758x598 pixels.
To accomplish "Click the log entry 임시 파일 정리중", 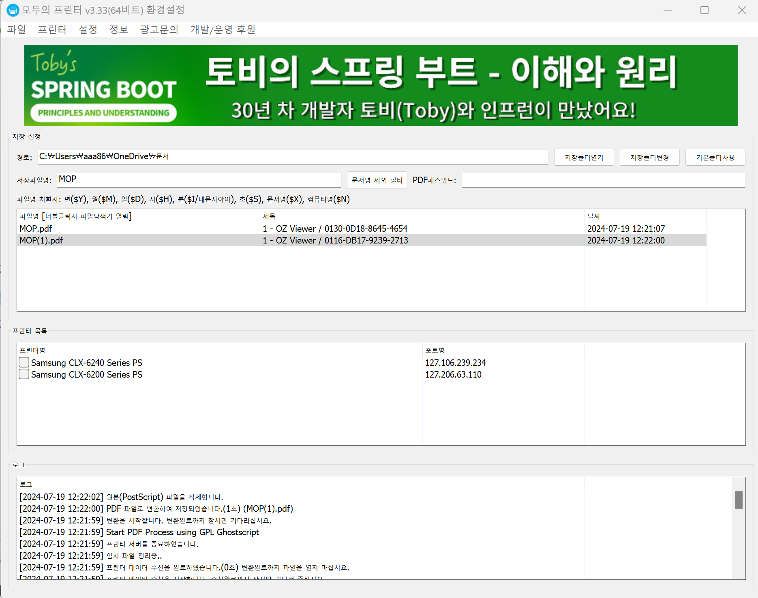I will click(91, 555).
